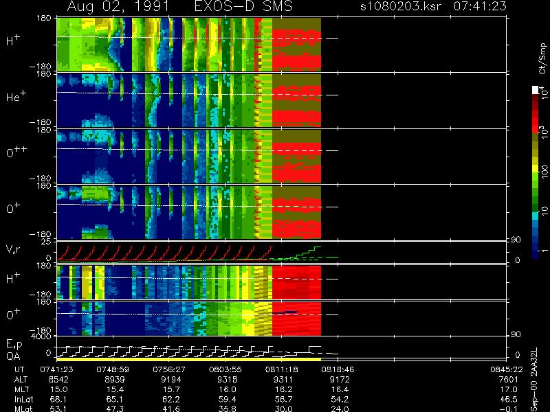This screenshot has width=550, height=412.
Task: Click ALT value "9194"
Action: click(170, 380)
